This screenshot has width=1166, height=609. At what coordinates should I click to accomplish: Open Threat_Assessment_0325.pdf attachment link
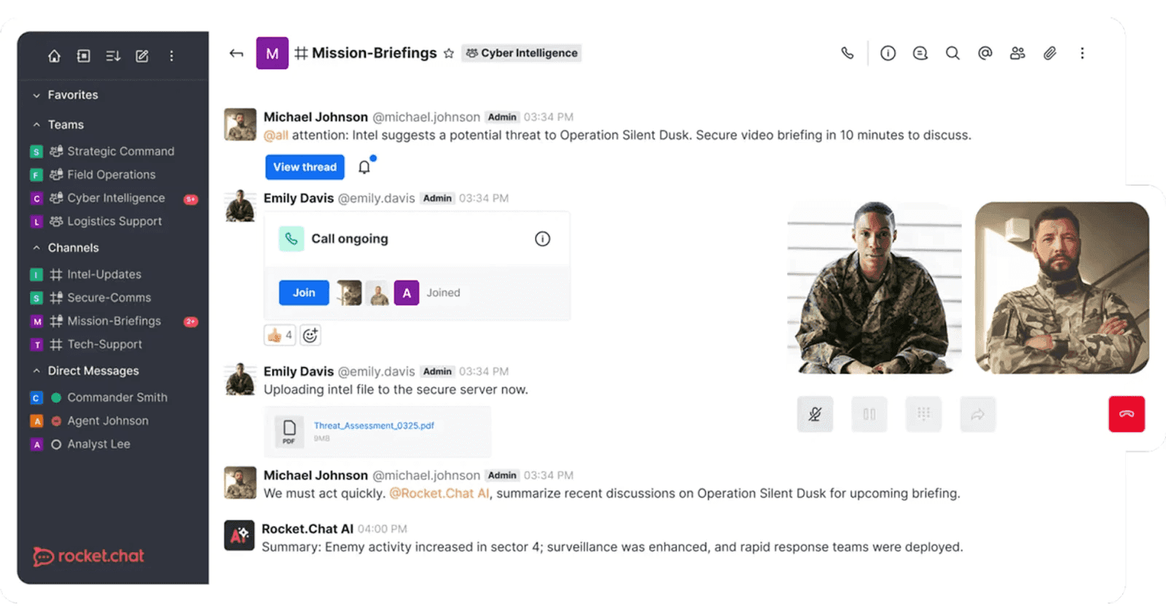click(x=374, y=425)
